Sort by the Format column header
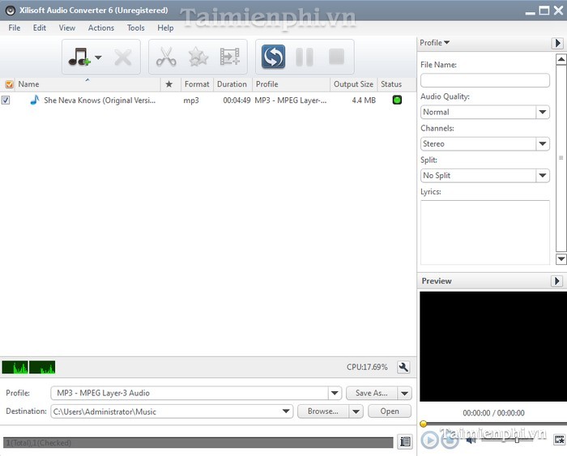567x456 pixels. tap(197, 84)
